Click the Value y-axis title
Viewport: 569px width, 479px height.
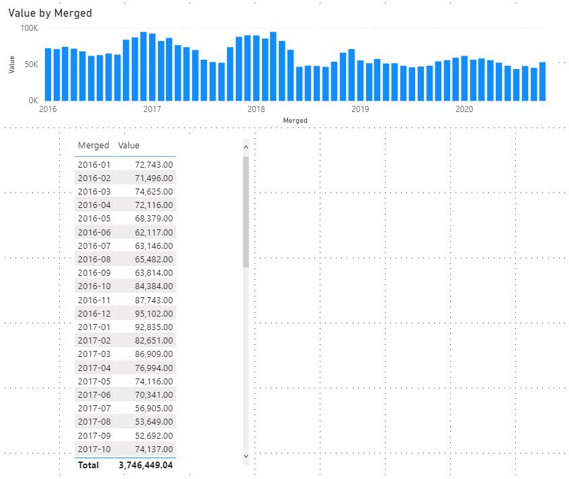(x=12, y=64)
